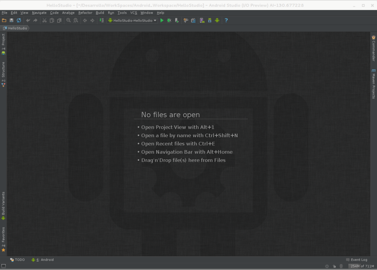Viewport: 377px width, 270px height.
Task: Open the Analyze menu
Action: [68, 13]
